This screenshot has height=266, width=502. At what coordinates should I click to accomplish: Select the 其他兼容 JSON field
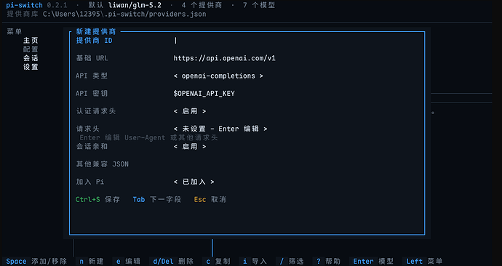pyautogui.click(x=102, y=164)
